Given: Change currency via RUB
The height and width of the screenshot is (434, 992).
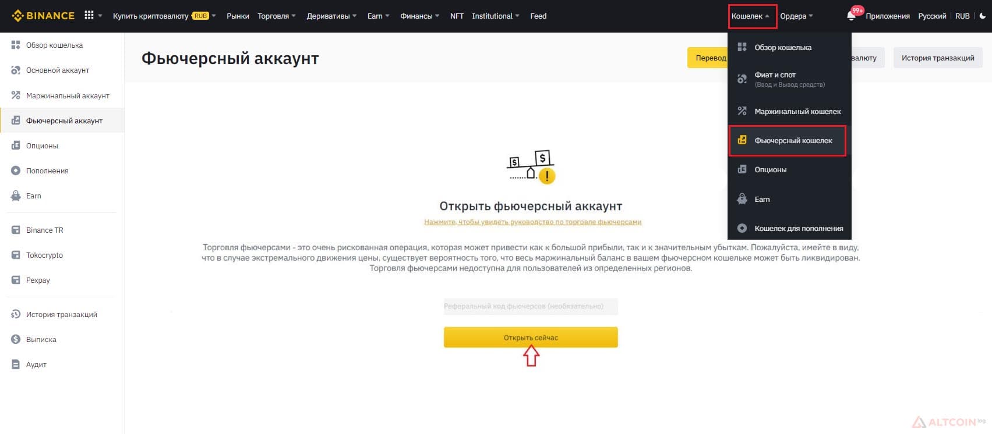Looking at the screenshot, I should [962, 16].
